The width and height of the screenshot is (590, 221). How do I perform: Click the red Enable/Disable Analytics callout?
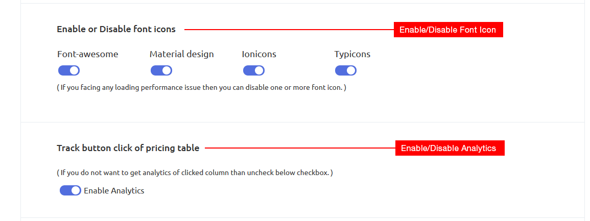[x=450, y=148]
